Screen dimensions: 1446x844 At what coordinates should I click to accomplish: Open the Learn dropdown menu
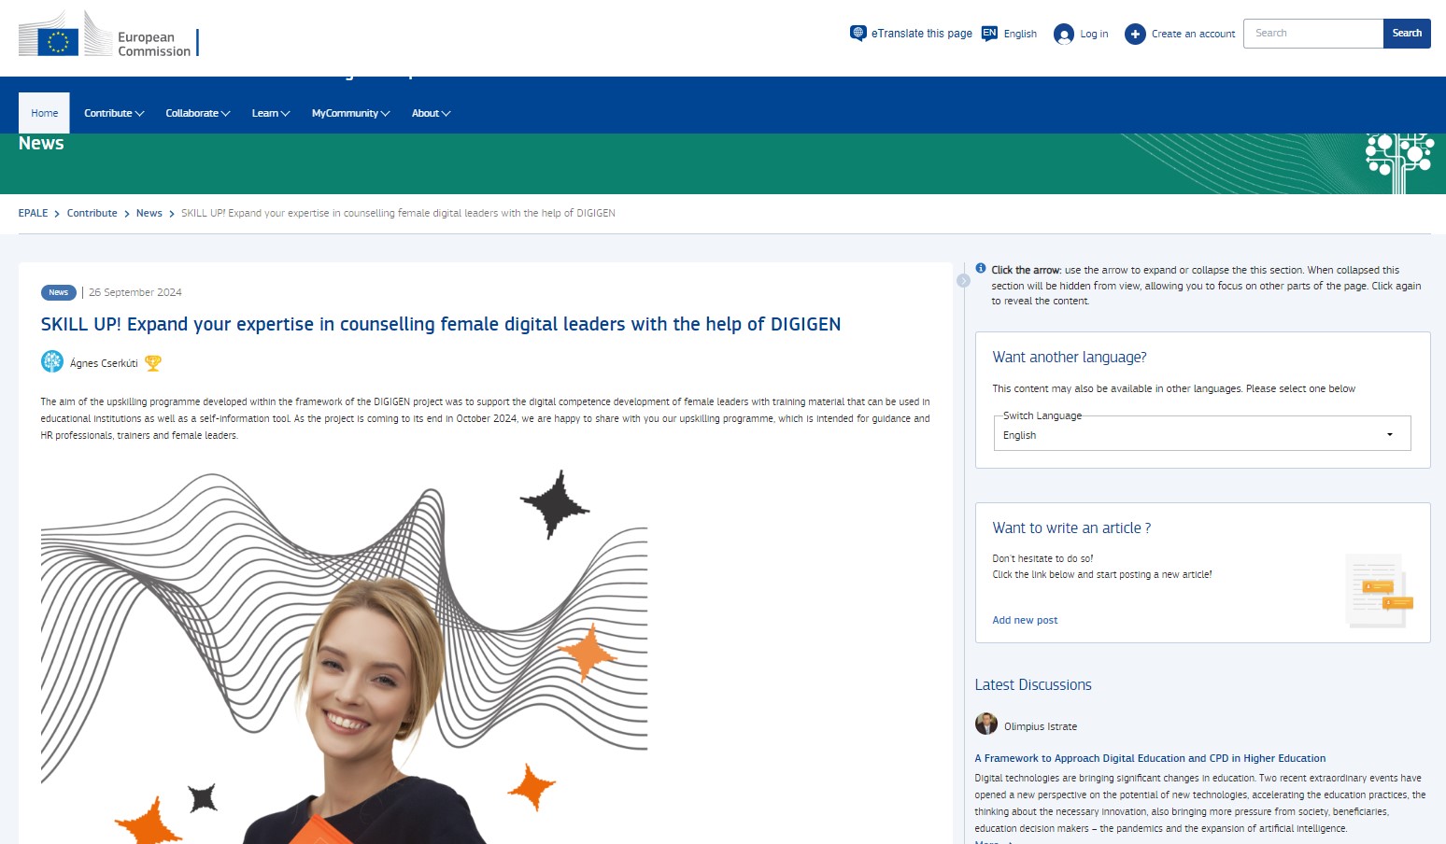tap(271, 113)
